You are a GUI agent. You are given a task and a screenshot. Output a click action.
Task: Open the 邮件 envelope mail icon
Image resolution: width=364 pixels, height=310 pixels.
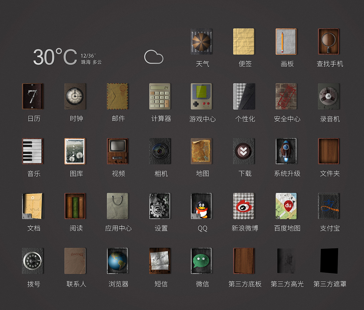[x=117, y=96]
